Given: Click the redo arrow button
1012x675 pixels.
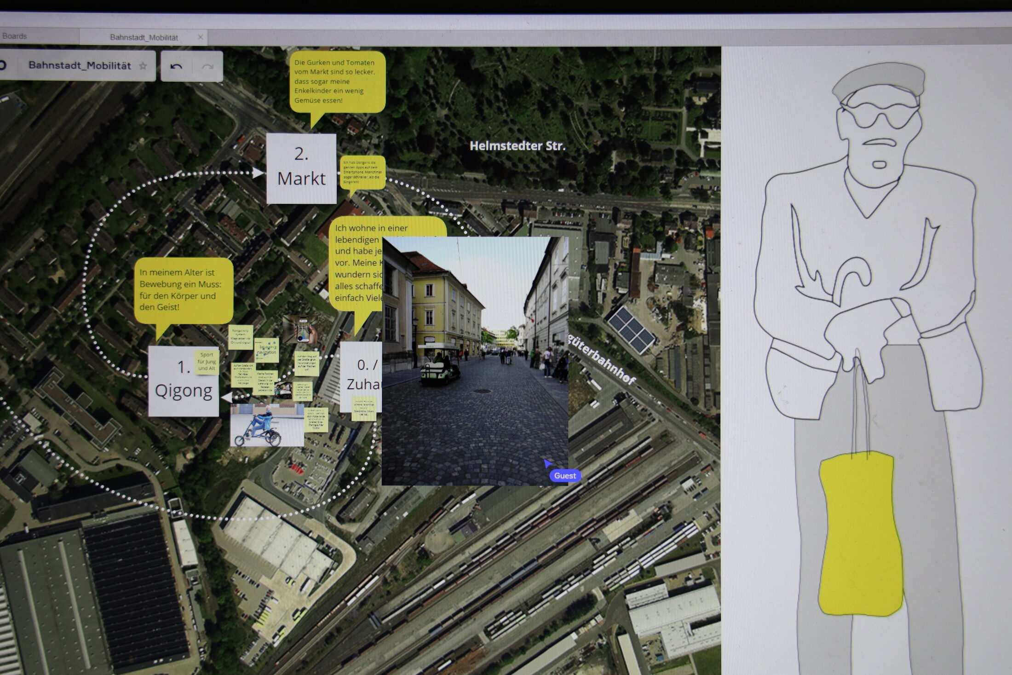Looking at the screenshot, I should click(x=207, y=67).
